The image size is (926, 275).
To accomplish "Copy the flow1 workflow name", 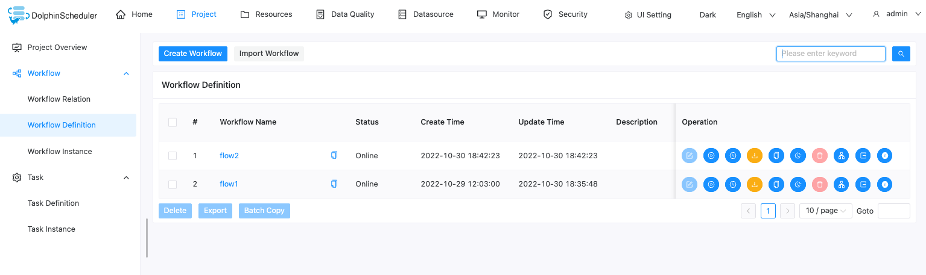I will [334, 184].
